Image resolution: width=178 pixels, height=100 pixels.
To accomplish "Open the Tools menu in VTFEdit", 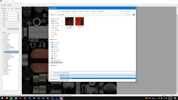I will [x=12, y=3].
